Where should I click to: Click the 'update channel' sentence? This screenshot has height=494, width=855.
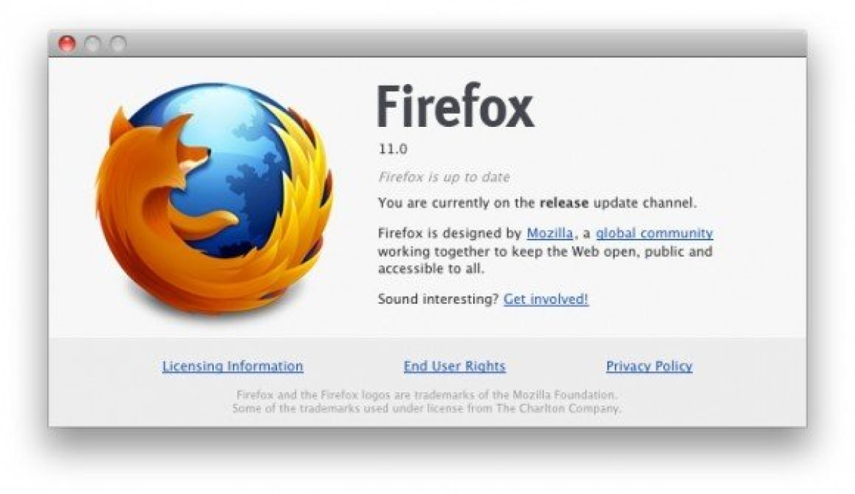(537, 203)
